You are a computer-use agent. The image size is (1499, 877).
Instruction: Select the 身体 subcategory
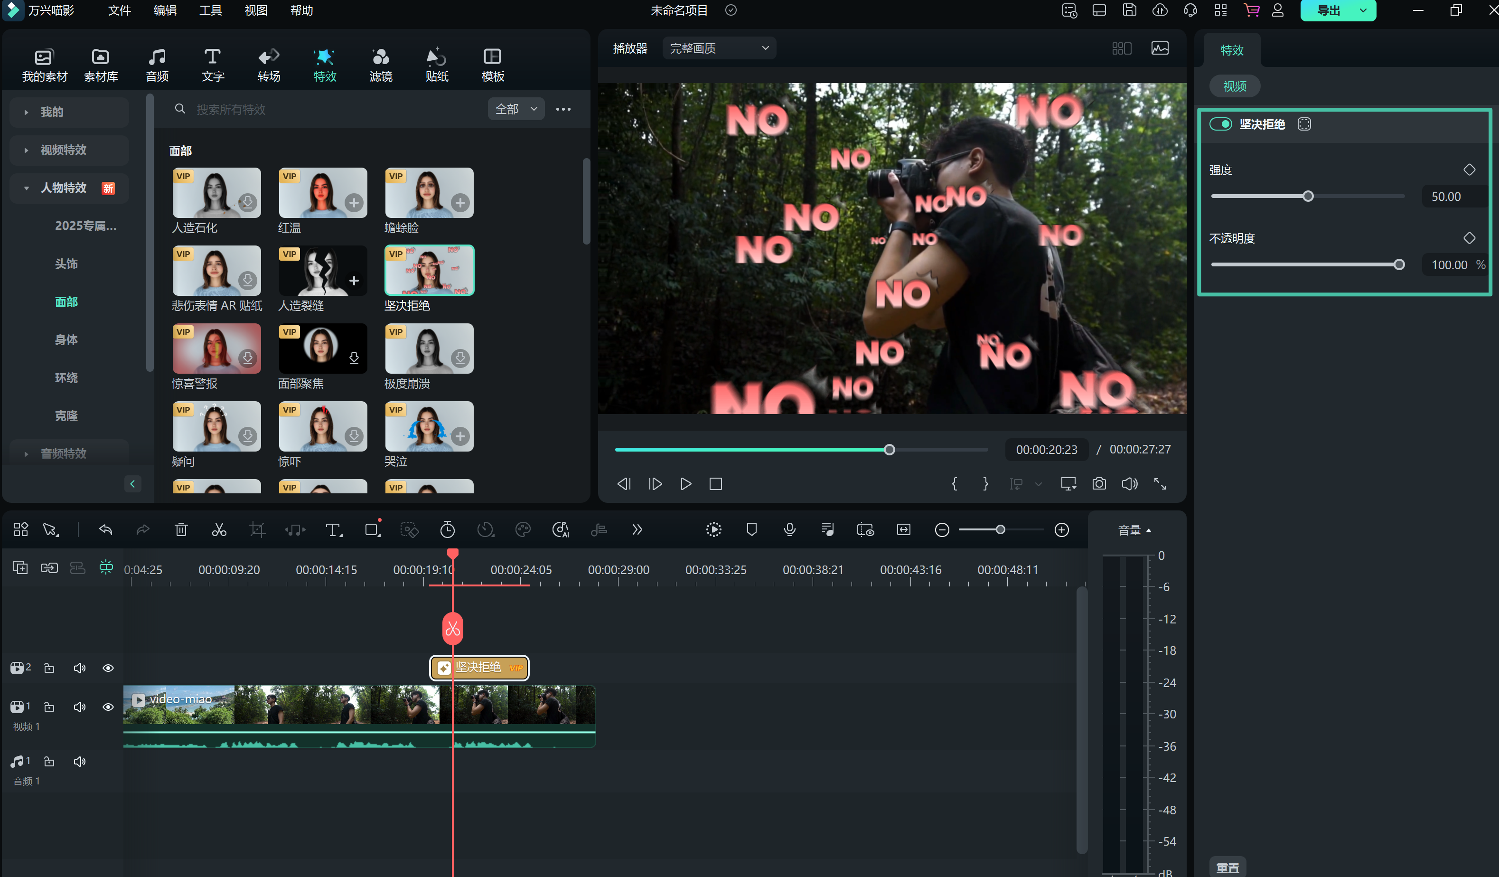[66, 339]
